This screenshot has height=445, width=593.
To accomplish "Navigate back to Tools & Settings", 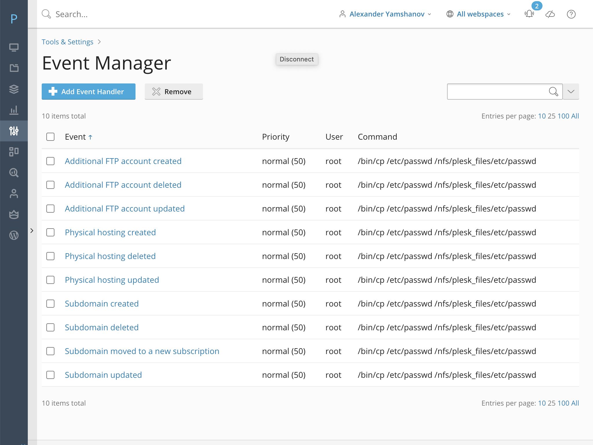I will (67, 42).
